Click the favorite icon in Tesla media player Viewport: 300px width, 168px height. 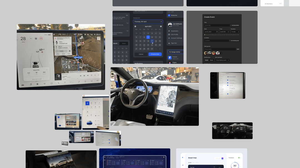(x=91, y=75)
